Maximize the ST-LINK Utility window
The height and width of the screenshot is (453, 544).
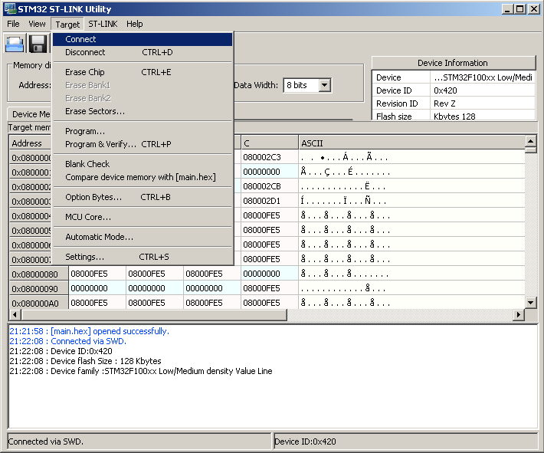point(520,9)
